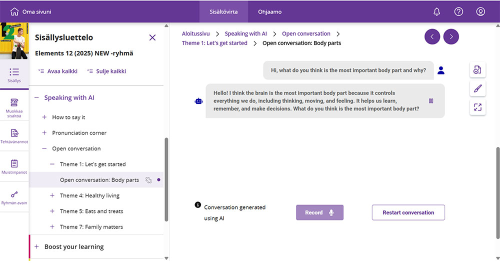The width and height of the screenshot is (500, 263).
Task: Open Tehtävänannot in the sidebar
Action: (x=14, y=136)
